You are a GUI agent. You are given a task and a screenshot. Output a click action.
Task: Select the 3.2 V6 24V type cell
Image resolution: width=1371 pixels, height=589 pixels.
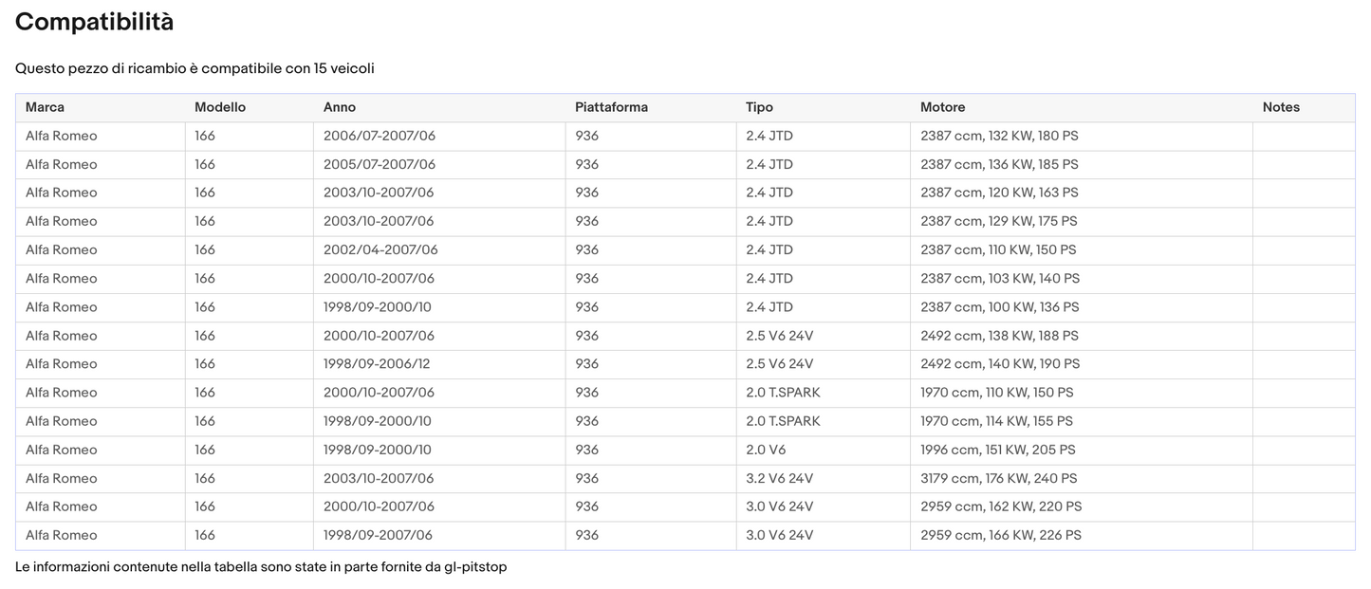(779, 478)
